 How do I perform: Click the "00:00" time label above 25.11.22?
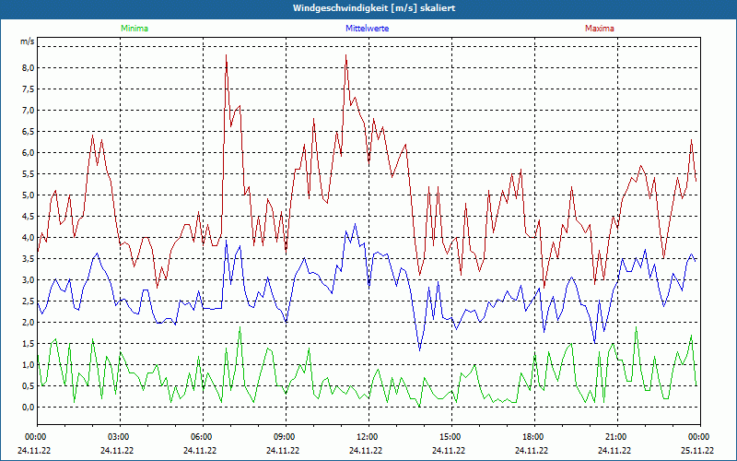tap(698, 436)
